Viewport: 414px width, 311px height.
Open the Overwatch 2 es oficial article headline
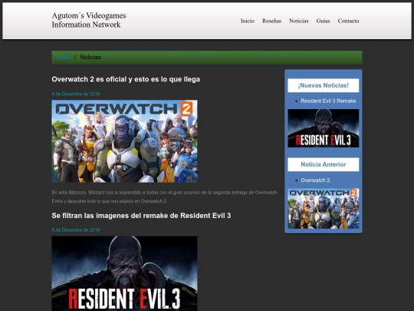tap(126, 79)
